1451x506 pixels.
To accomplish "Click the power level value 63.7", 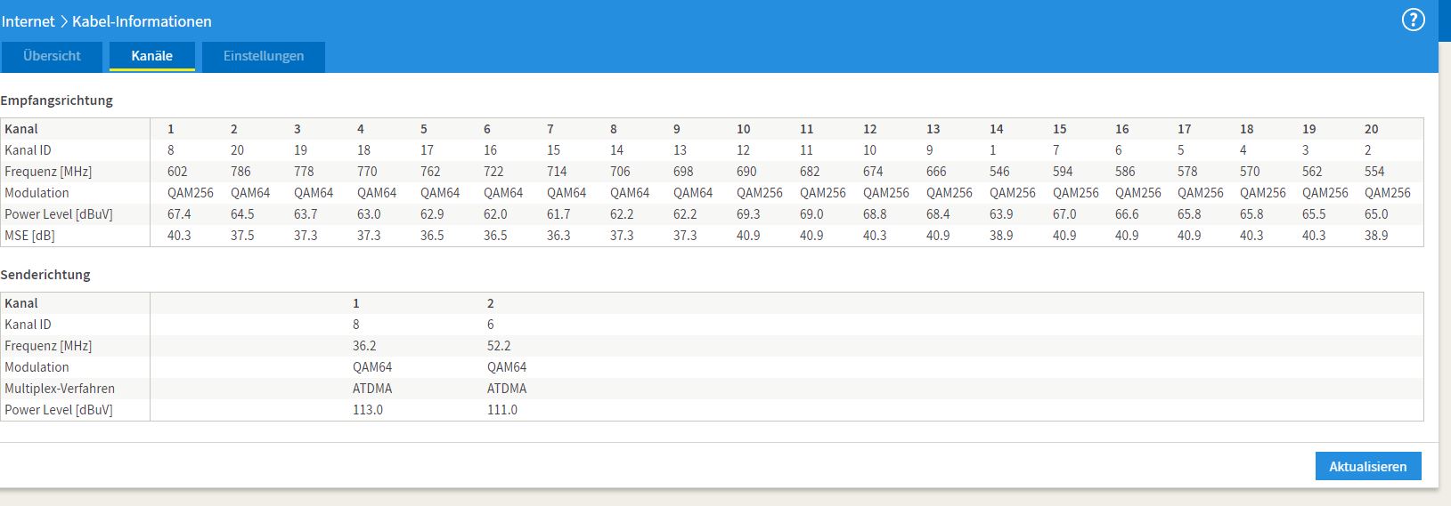I will (306, 214).
